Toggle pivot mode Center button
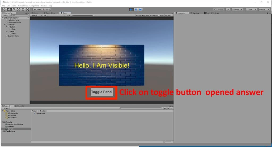The width and height of the screenshot is (272, 147). coord(37,10)
